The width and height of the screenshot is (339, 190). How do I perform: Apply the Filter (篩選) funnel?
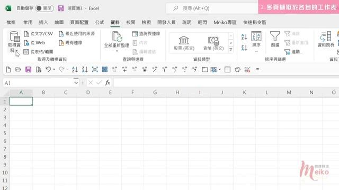tap(275, 39)
